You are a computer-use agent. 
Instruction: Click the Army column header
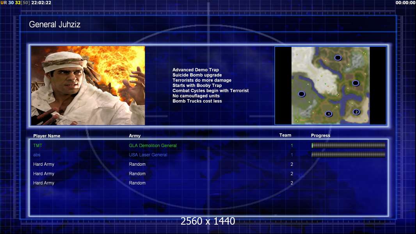pos(135,136)
